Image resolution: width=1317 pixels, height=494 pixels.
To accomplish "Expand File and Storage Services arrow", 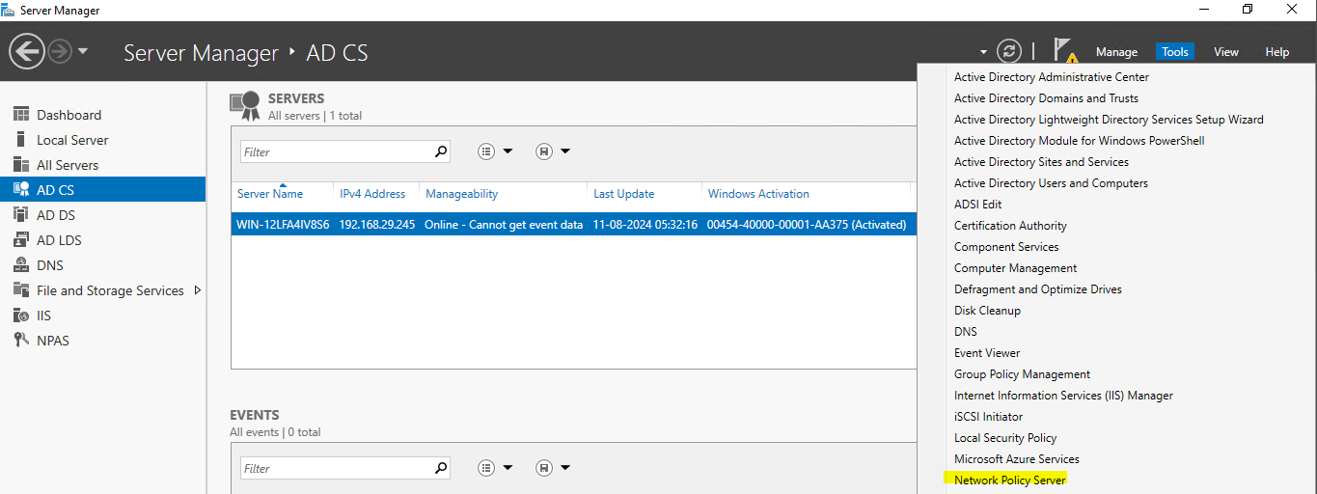I will 198,290.
